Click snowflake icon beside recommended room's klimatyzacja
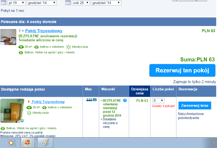The image size is (217, 148). (68, 47)
